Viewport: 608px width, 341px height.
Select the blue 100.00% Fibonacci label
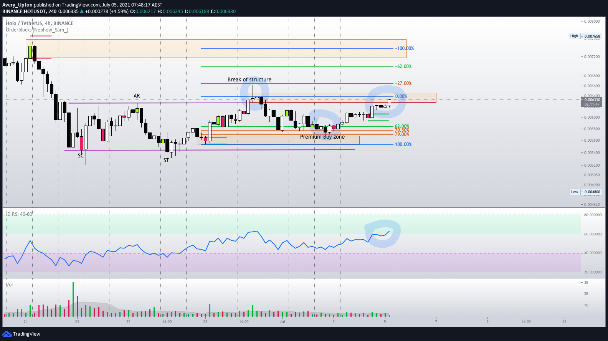(x=403, y=144)
